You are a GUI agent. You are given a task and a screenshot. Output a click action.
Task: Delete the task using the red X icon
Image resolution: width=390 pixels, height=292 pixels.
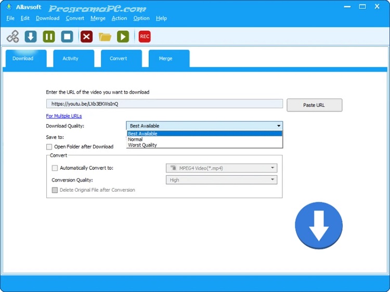(x=86, y=36)
